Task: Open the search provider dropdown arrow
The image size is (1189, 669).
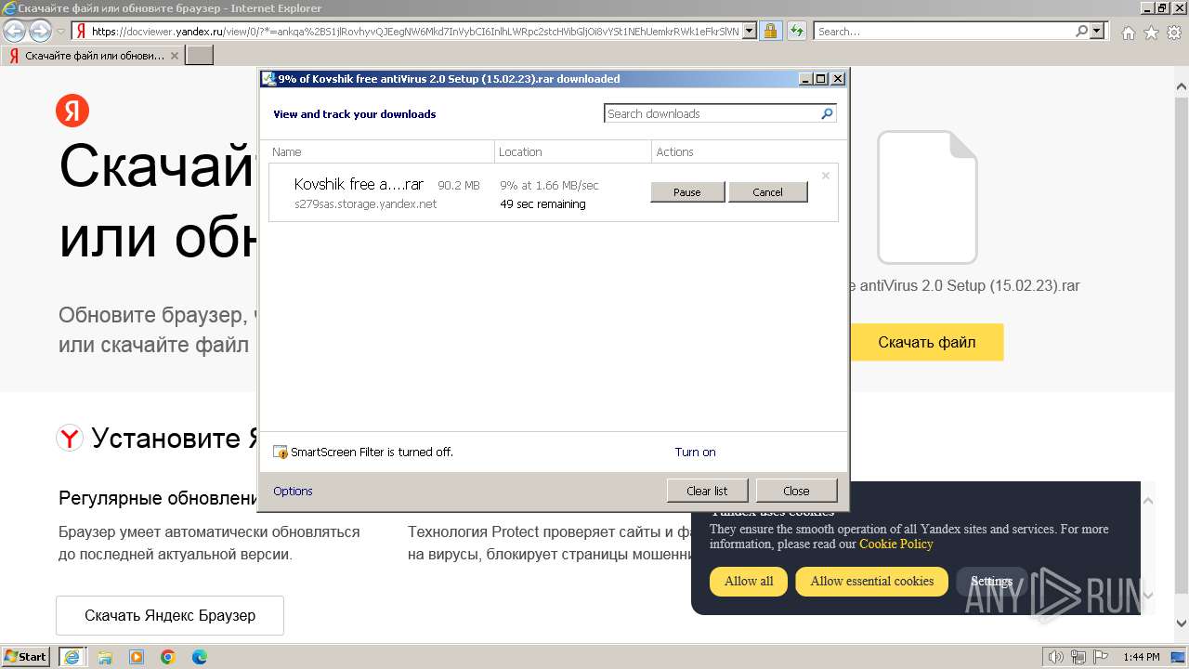Action: click(1097, 31)
